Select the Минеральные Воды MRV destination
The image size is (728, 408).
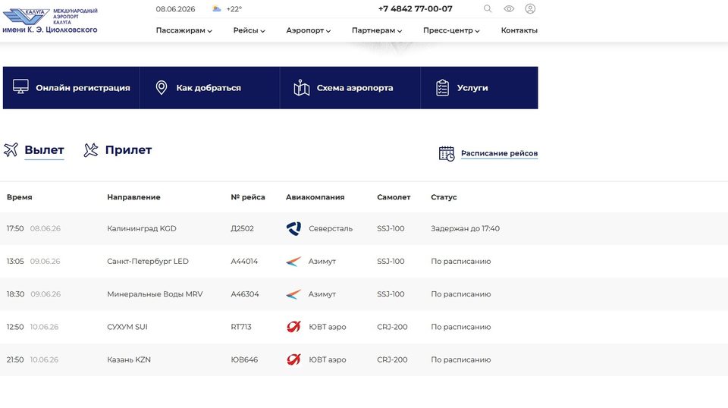click(155, 294)
